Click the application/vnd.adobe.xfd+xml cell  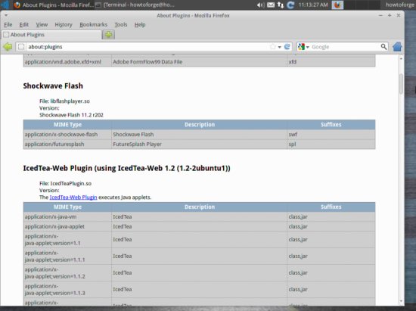tap(67, 62)
